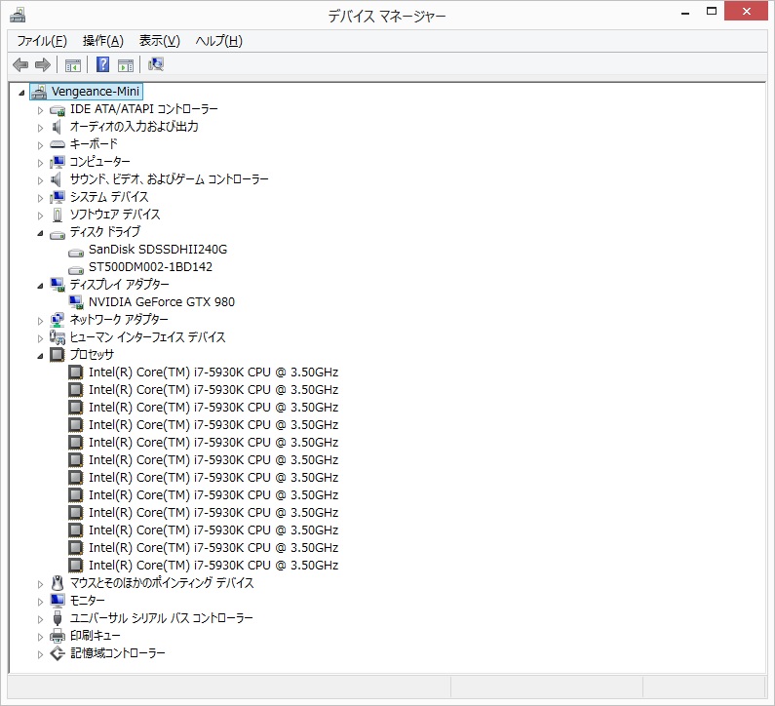The height and width of the screenshot is (706, 775).
Task: Click Scan for hardware changes icon
Action: point(156,64)
